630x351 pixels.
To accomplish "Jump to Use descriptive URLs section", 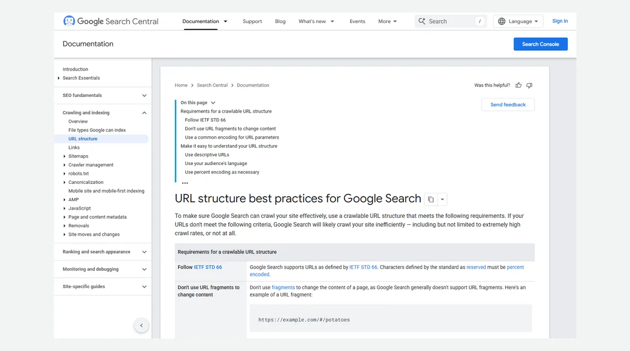I will coord(207,155).
